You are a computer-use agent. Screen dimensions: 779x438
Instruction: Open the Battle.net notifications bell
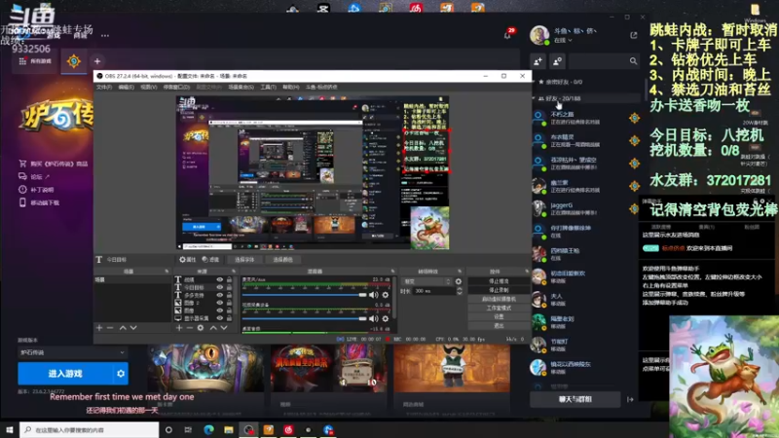[x=507, y=35]
